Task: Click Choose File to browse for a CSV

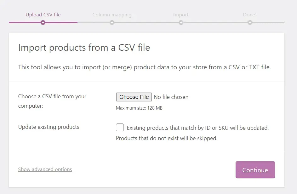Action: [134, 97]
